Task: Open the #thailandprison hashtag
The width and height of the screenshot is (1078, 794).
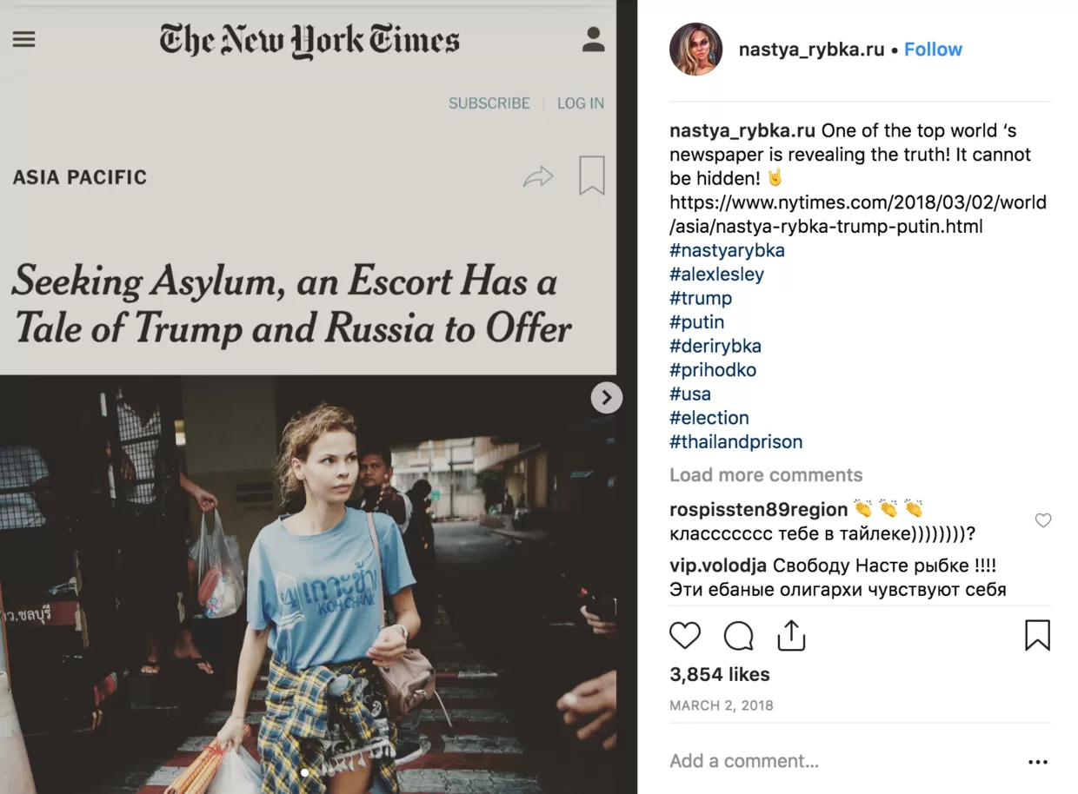Action: pos(735,441)
